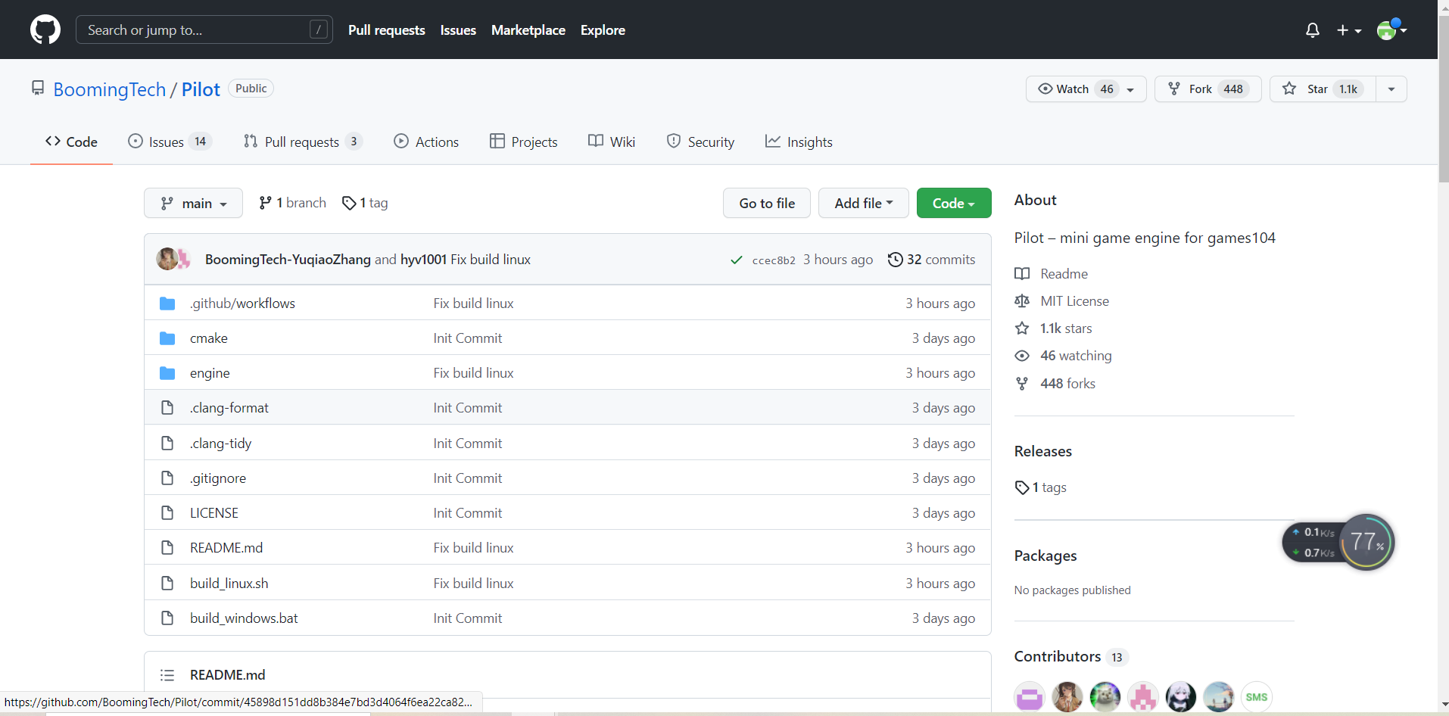View the 1 branch link
This screenshot has width=1449, height=716.
[292, 203]
